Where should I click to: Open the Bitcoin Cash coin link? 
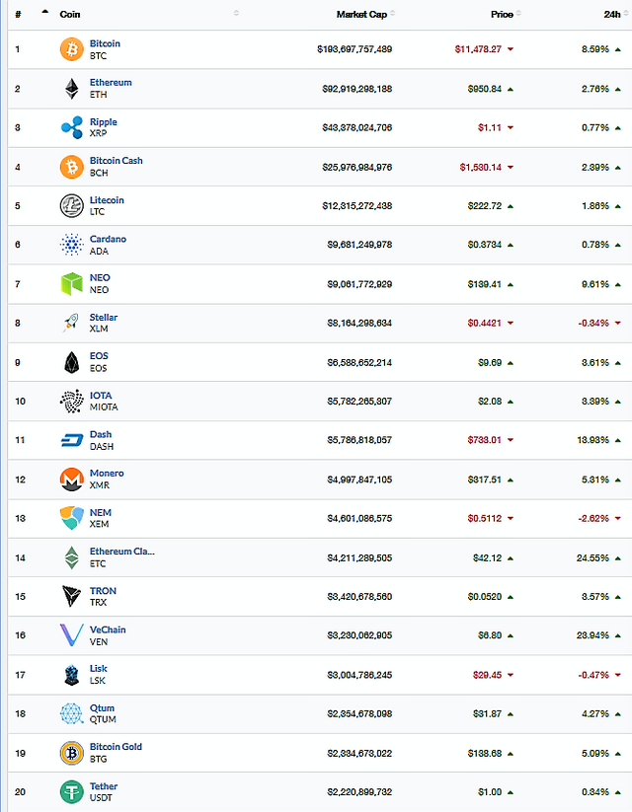[117, 161]
